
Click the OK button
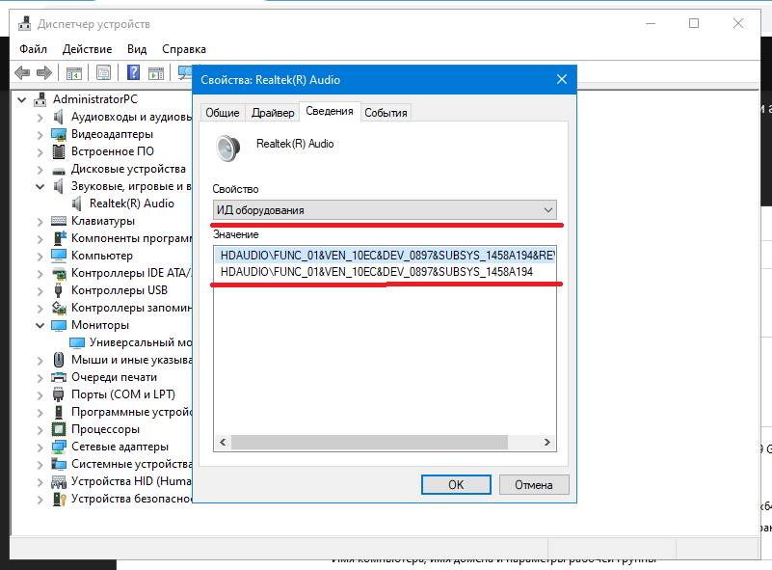coord(456,485)
